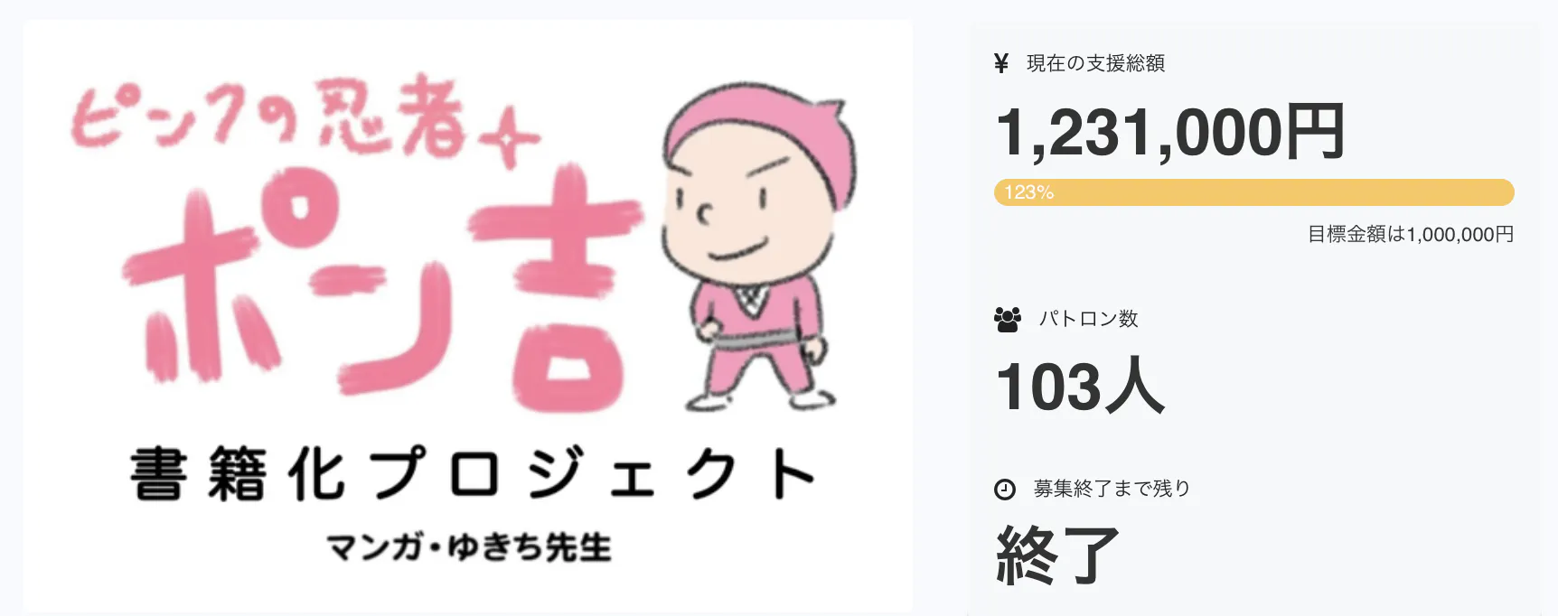Image resolution: width=1558 pixels, height=616 pixels.
Task: Click the pink ninja character illustration
Action: [752, 244]
